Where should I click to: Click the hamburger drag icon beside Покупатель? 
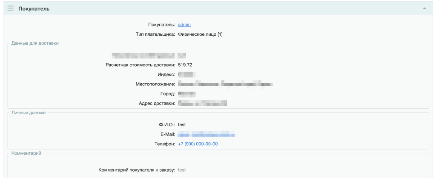point(11,9)
